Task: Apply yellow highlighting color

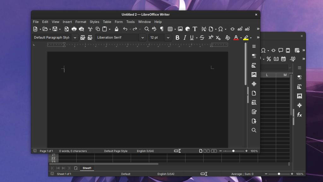Action: click(246, 37)
